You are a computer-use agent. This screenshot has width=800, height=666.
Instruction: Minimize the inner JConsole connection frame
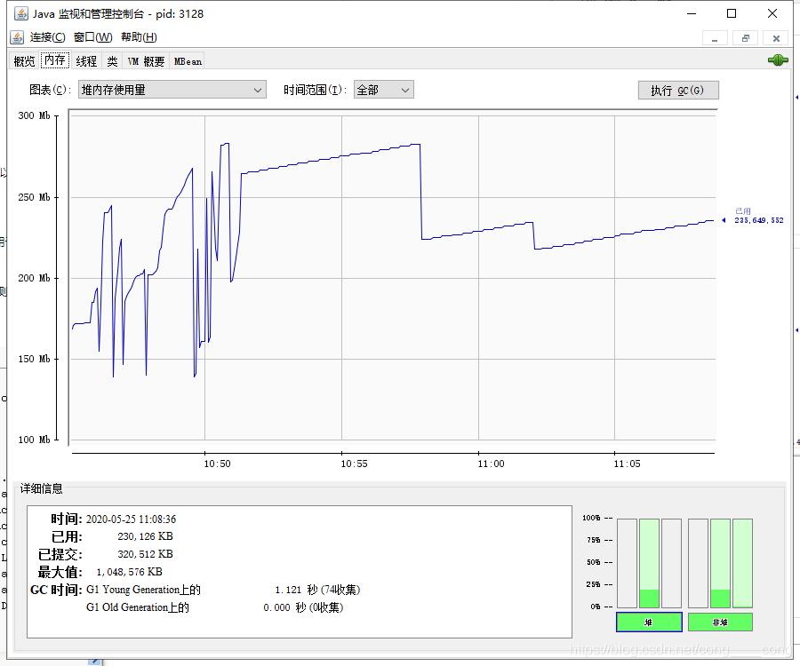pyautogui.click(x=715, y=38)
